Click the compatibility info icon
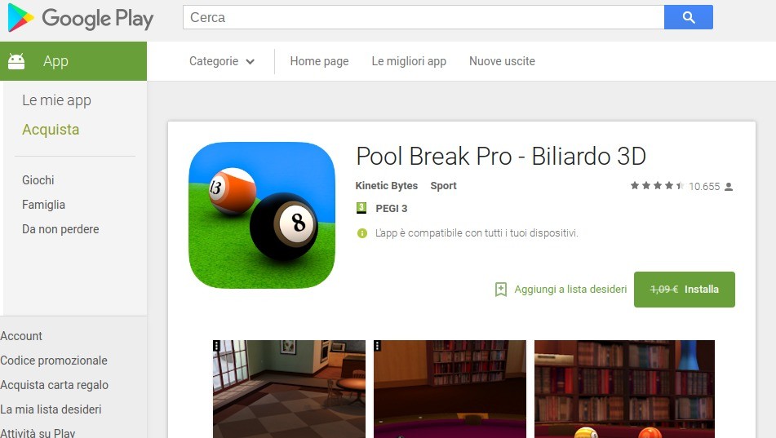The image size is (776, 438). (362, 233)
